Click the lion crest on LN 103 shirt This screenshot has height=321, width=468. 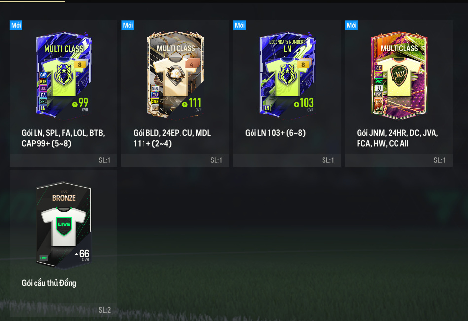(287, 74)
